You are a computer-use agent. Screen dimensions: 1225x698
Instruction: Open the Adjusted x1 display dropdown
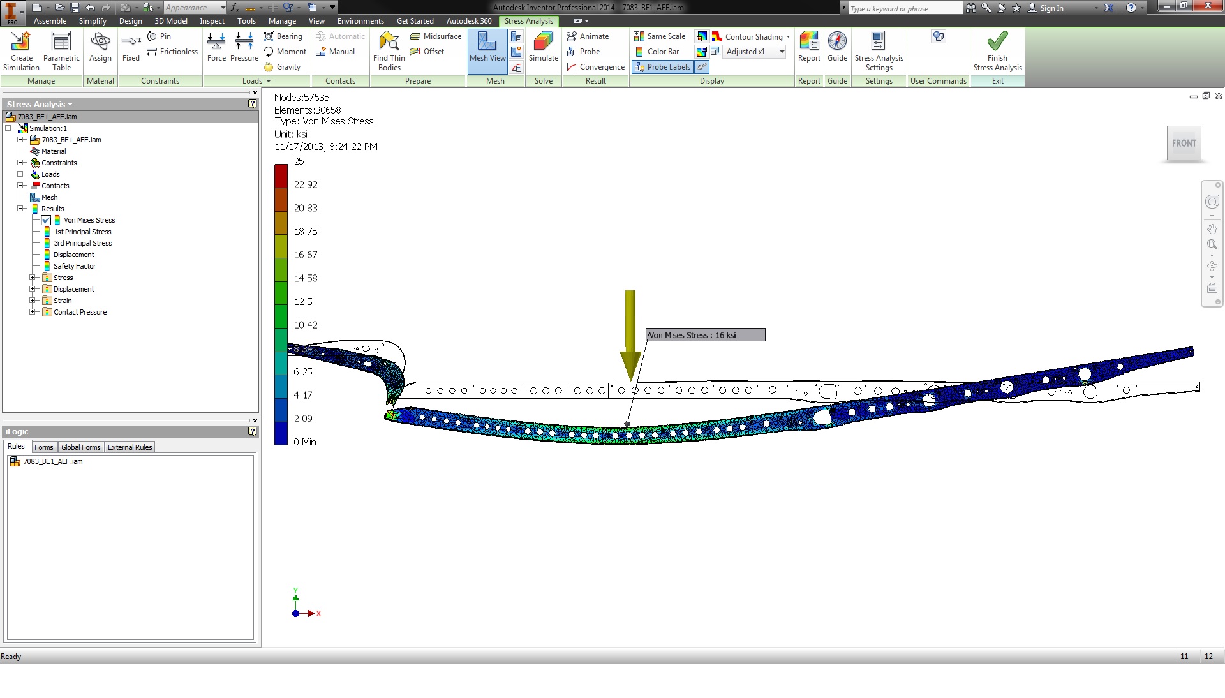click(x=781, y=52)
